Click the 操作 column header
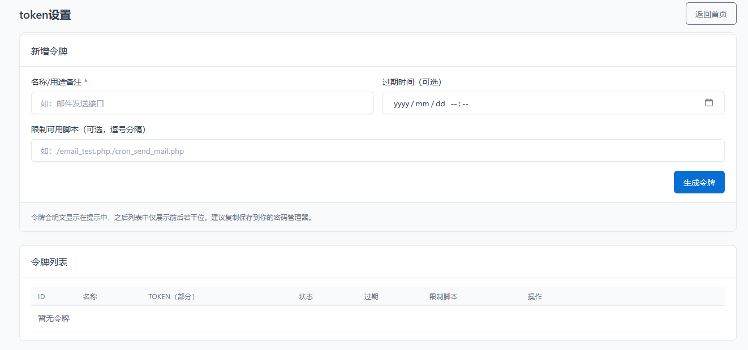Screen dimensions: 748x350 point(535,296)
